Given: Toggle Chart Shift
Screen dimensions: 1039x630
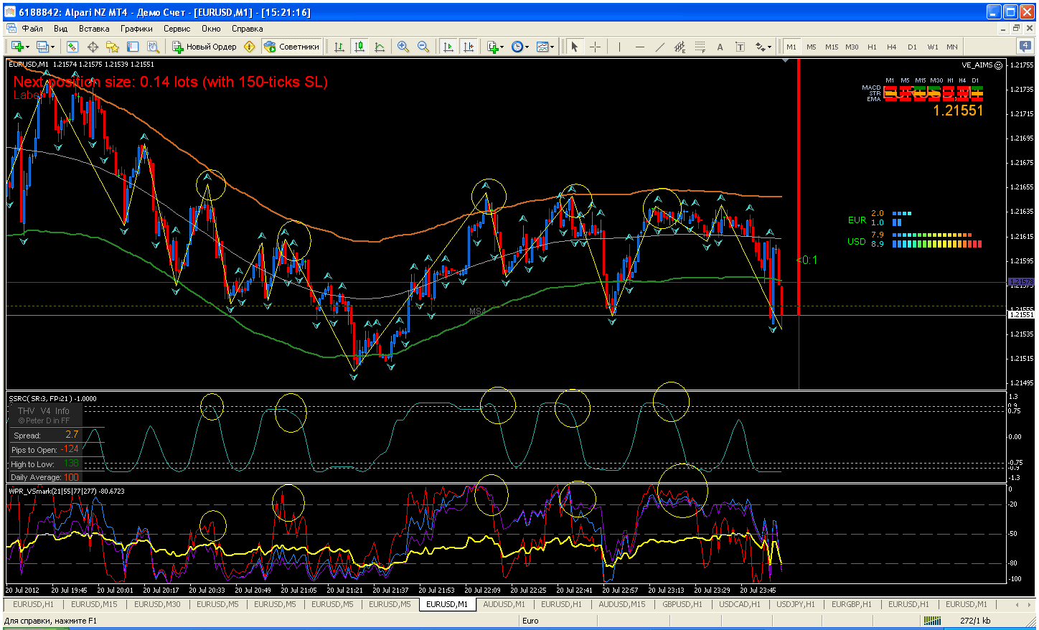Looking at the screenshot, I should 469,47.
